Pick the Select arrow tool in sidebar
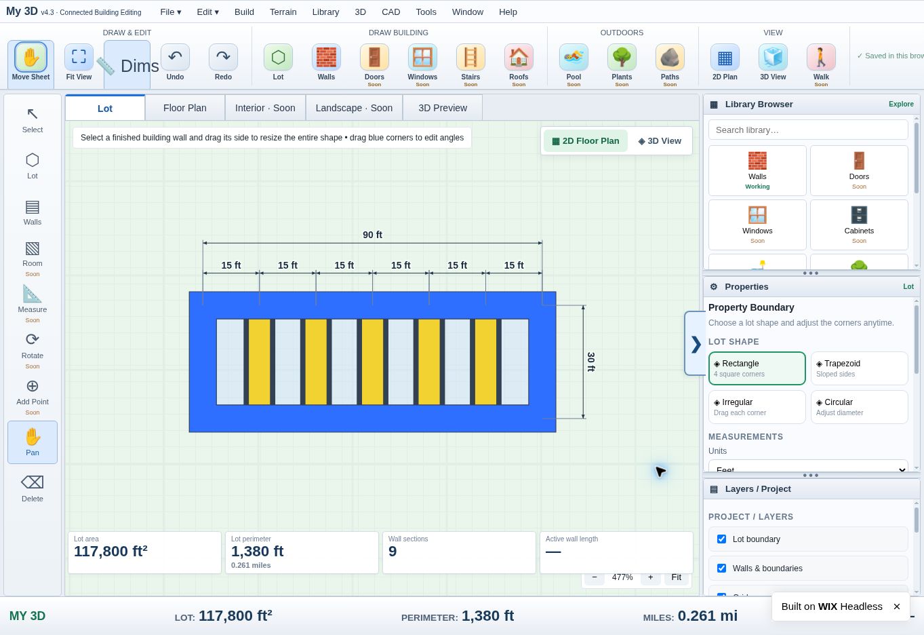This screenshot has width=924, height=635. pyautogui.click(x=33, y=119)
